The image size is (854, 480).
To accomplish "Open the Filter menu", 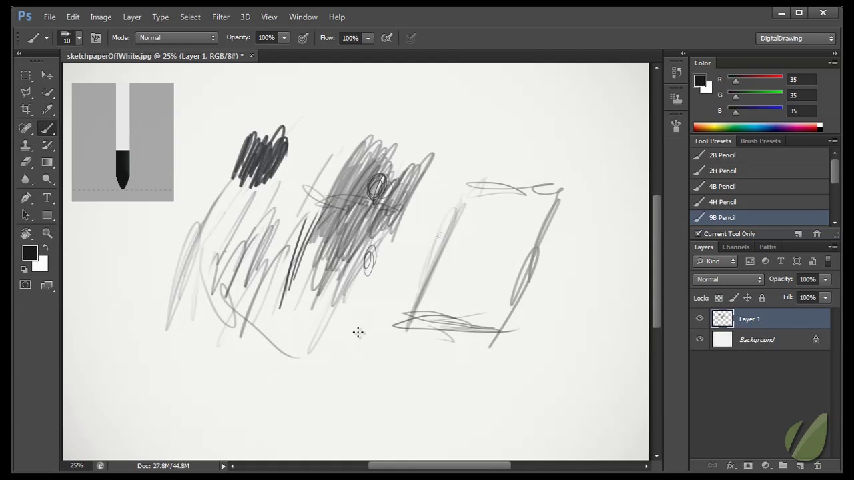I will point(221,17).
